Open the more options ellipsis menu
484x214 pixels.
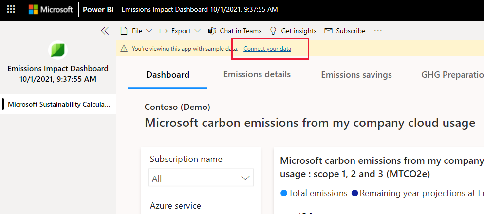click(x=378, y=31)
